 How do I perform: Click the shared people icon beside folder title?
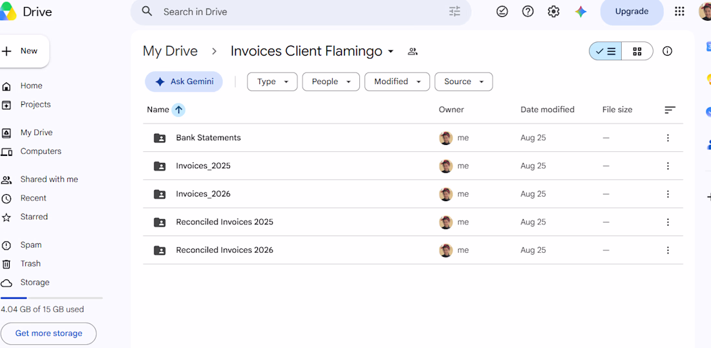412,51
